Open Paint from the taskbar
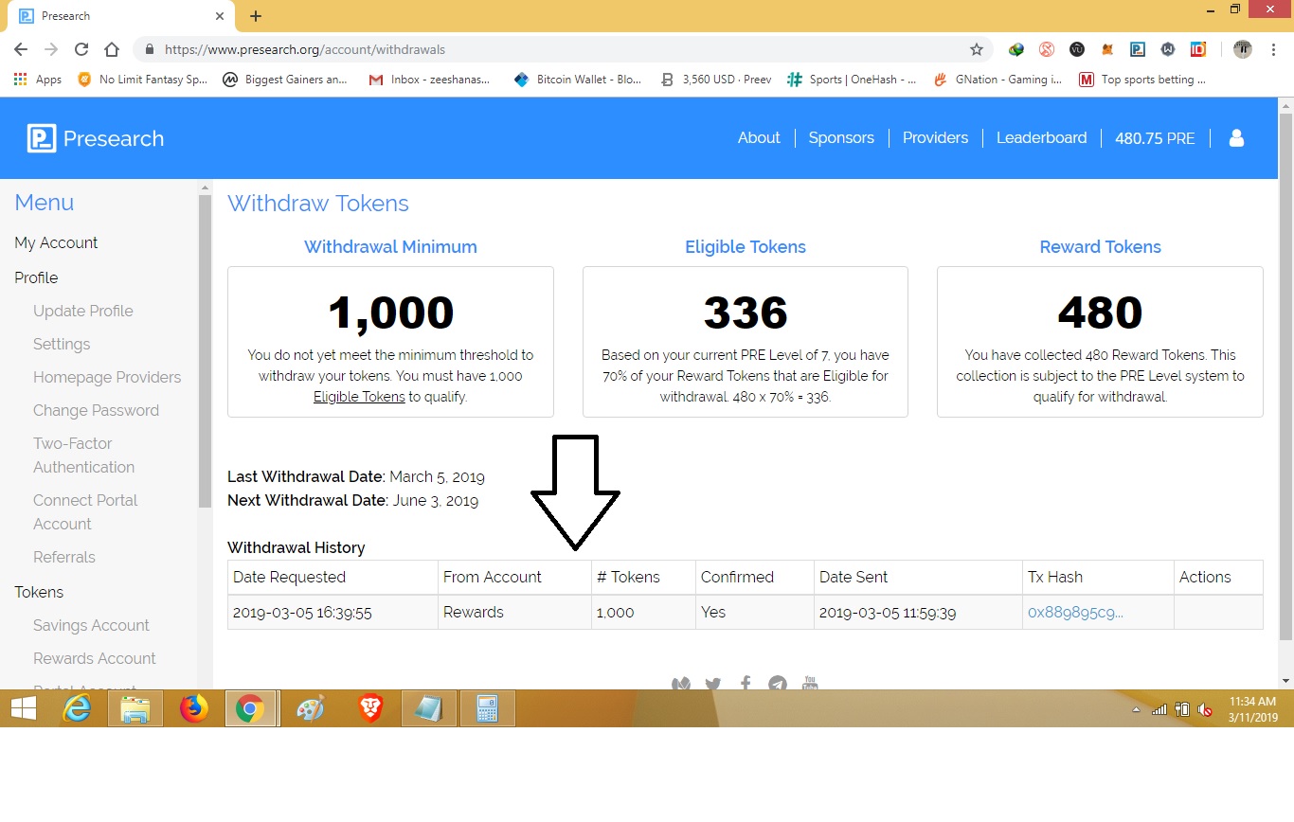1294x822 pixels. [x=311, y=708]
